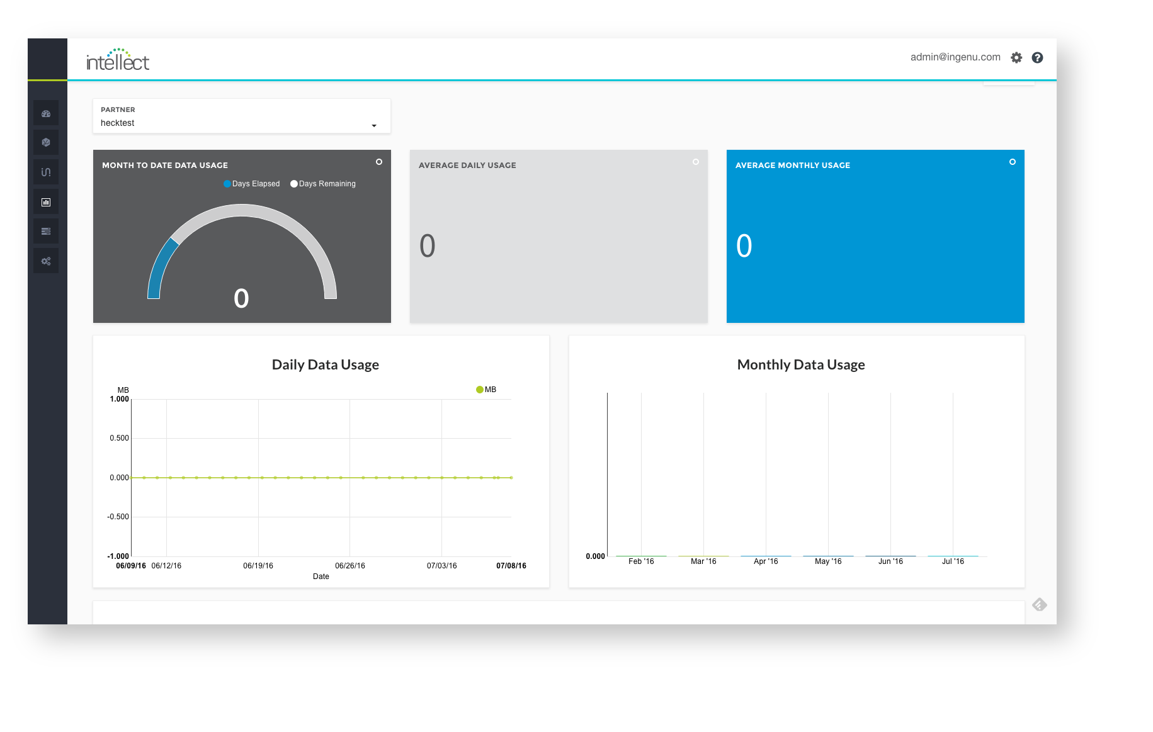Screen dimensions: 1153x732
Task: Click the last data point at 07/08/16
Action: (x=511, y=478)
